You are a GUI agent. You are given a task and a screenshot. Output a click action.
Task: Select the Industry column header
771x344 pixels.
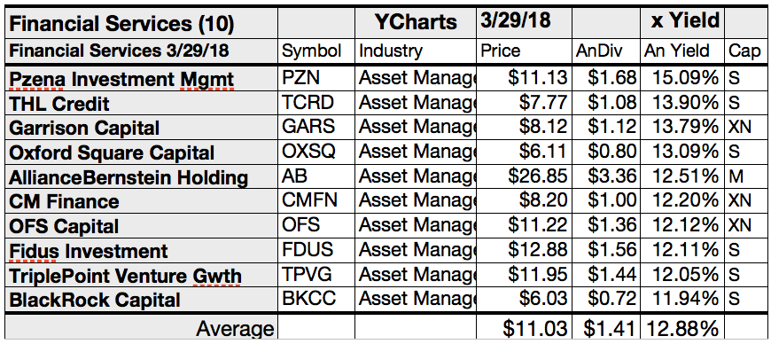[x=416, y=51]
